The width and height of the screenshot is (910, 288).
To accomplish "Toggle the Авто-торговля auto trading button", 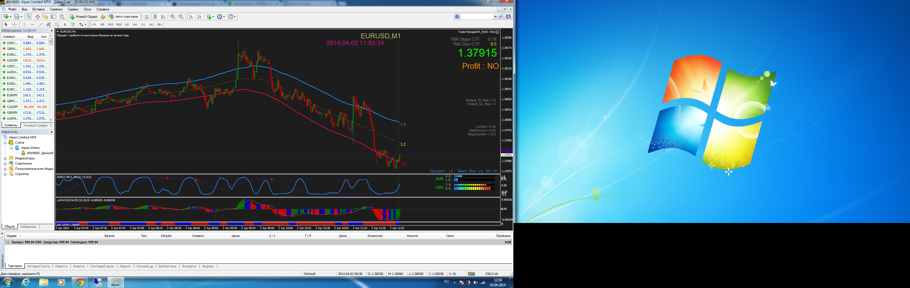I will point(124,17).
